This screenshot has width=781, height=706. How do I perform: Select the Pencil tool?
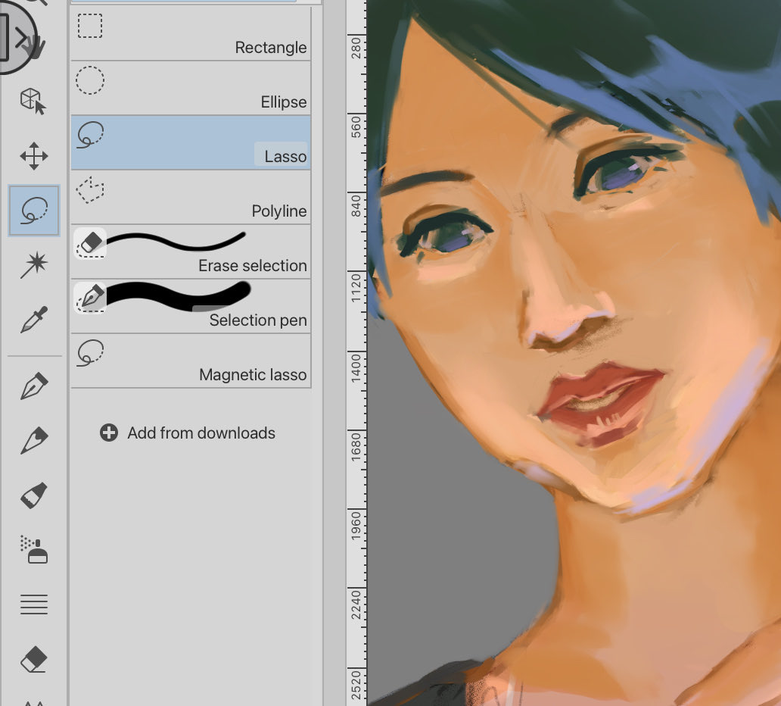(34, 441)
